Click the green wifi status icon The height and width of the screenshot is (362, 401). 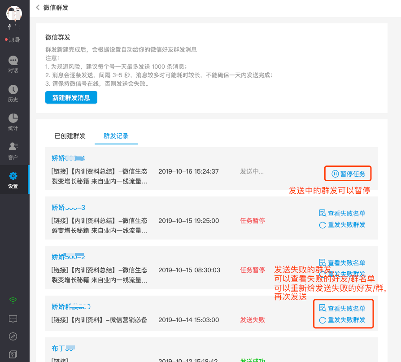[13, 301]
